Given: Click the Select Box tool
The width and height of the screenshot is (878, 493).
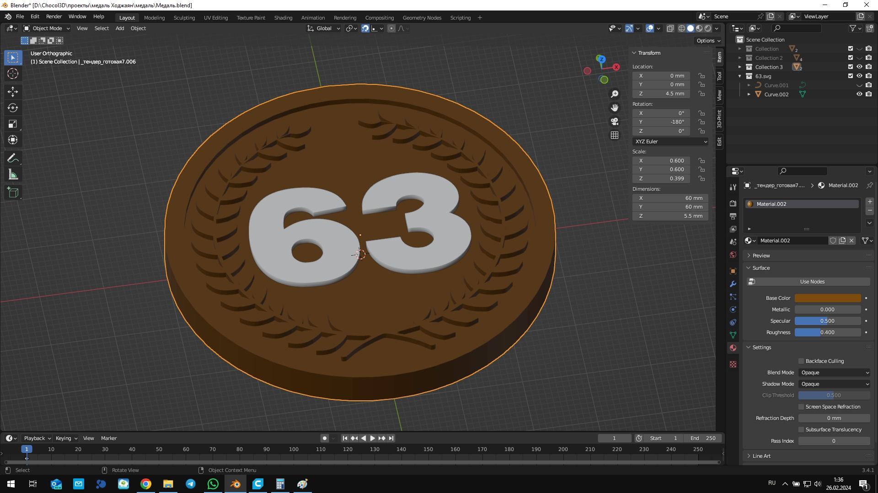Looking at the screenshot, I should point(13,58).
